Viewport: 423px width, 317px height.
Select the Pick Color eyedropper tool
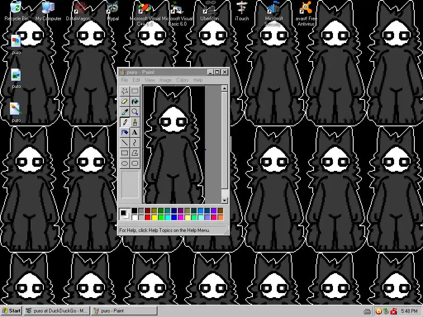pos(125,111)
